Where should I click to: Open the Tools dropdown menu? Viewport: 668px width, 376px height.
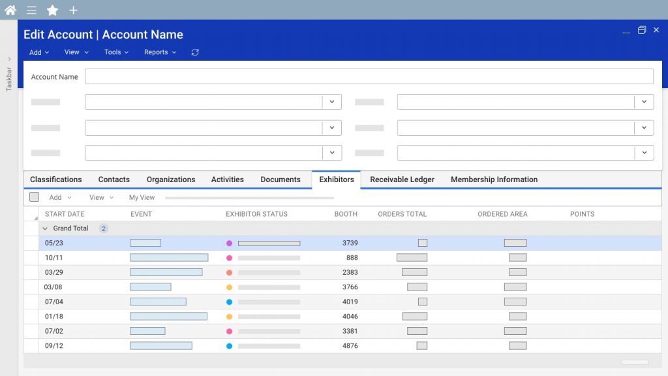click(116, 52)
